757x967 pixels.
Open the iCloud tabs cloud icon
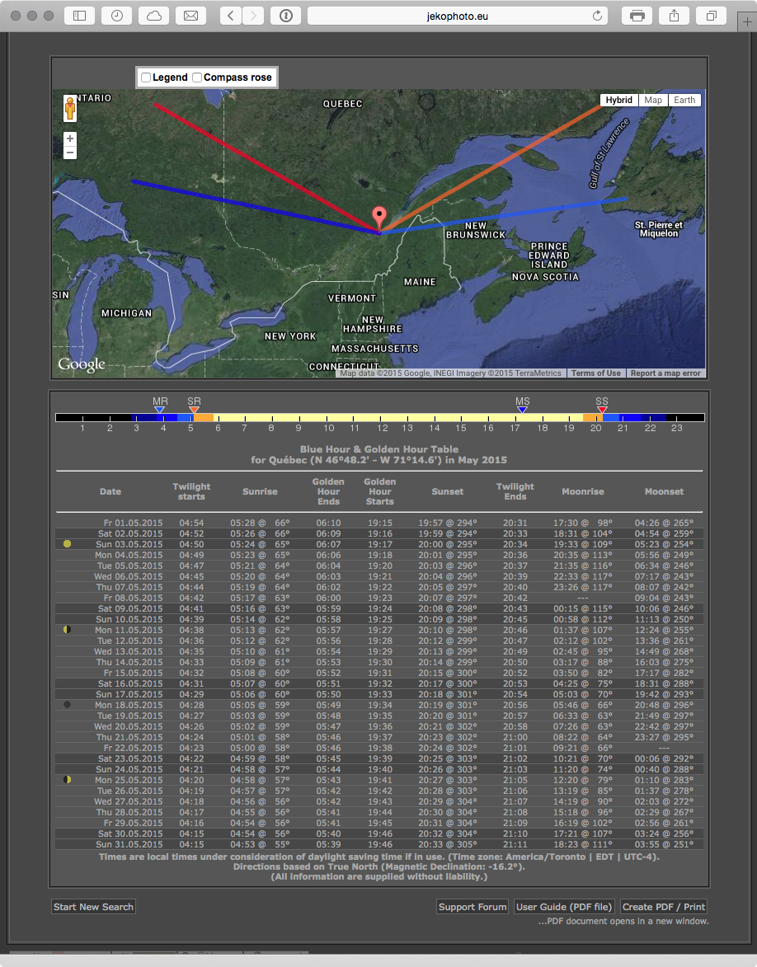153,16
